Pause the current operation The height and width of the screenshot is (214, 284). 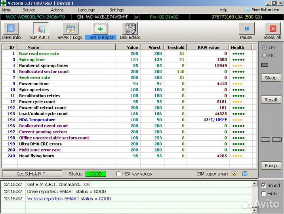(246, 31)
